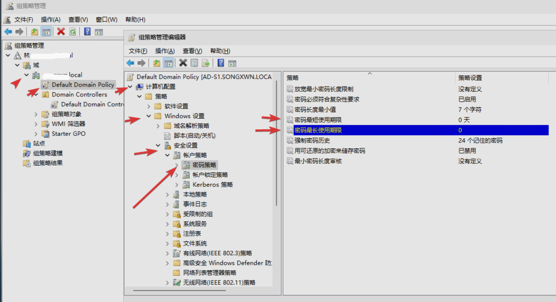Click the rightmost action pane icon in outer toolbar

[99, 32]
